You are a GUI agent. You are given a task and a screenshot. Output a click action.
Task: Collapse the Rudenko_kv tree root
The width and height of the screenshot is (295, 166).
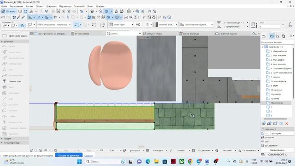[263, 47]
